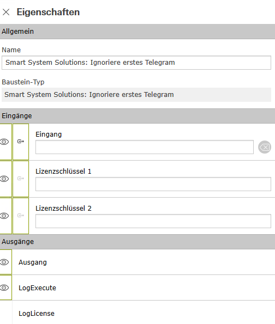Select the LogLicense output row label
This screenshot has height=324, width=275.
37,314
